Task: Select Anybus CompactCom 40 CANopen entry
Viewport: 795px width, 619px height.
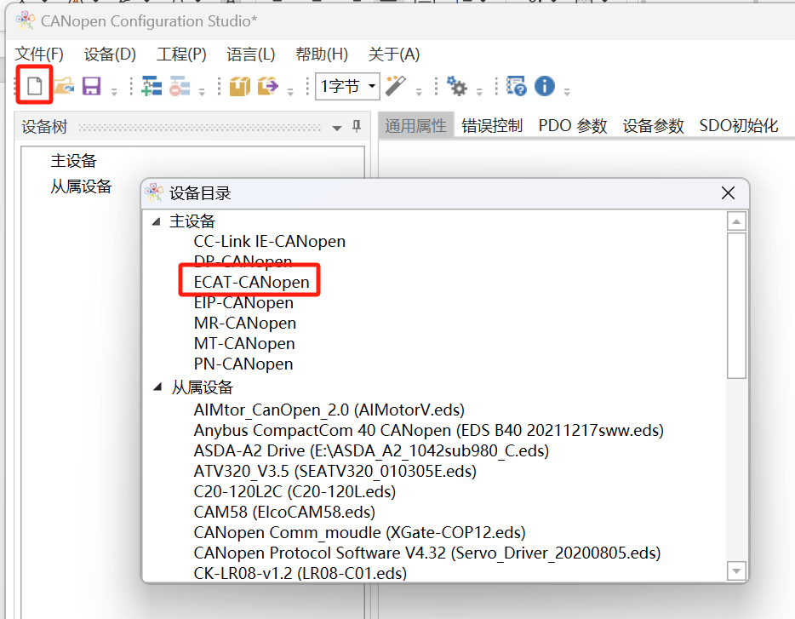Action: 429,430
